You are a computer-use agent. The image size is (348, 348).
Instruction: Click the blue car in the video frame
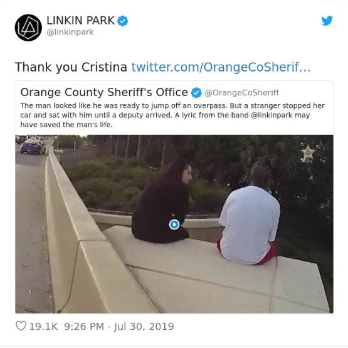(33, 147)
